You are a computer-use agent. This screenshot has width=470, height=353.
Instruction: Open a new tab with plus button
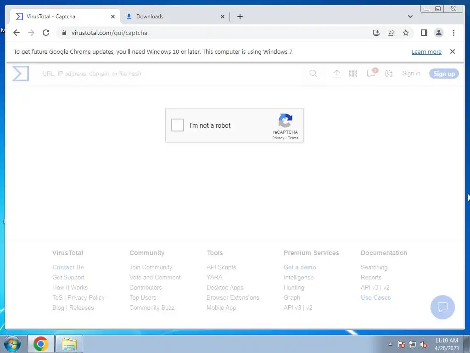tap(240, 17)
